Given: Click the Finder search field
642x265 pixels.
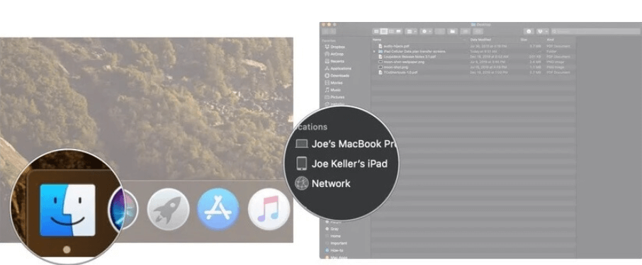Looking at the screenshot, I should pos(596,31).
